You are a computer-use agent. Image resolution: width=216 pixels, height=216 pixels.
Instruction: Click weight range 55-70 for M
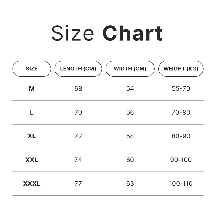click(x=181, y=88)
